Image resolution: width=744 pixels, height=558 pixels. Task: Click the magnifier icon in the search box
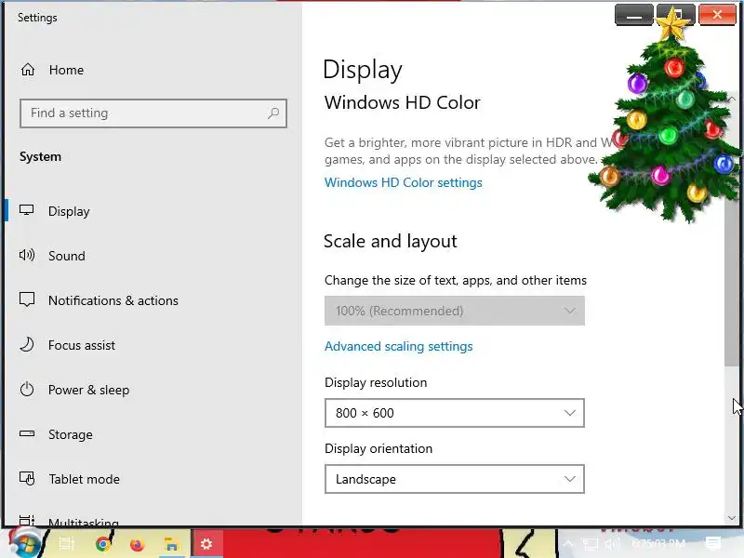tap(273, 113)
